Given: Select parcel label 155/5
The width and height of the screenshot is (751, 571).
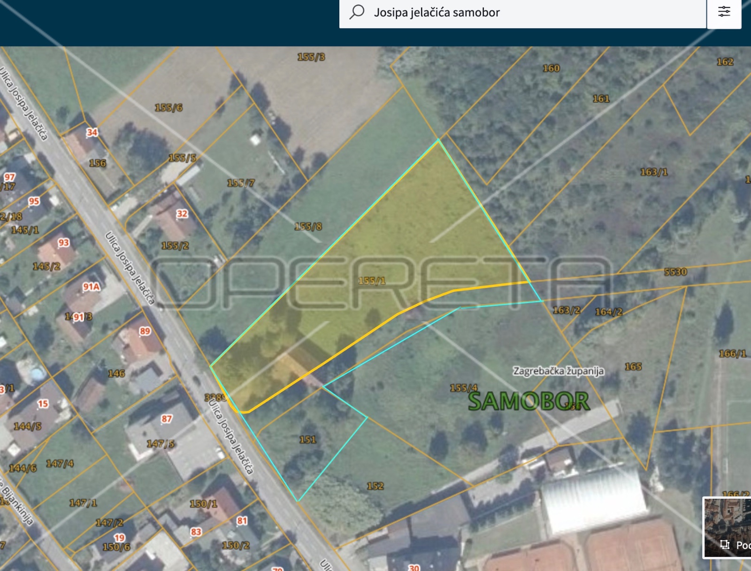Looking at the screenshot, I should 182,158.
